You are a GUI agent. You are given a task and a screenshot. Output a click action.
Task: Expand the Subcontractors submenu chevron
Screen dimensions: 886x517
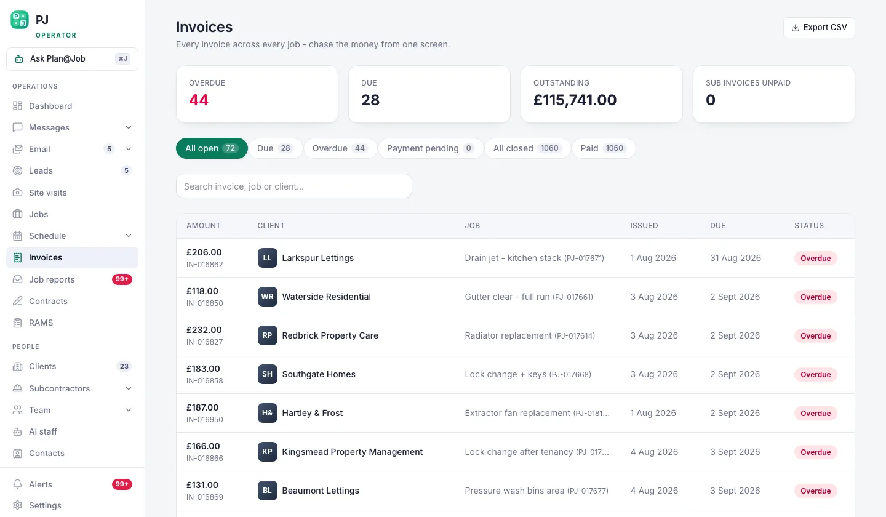pyautogui.click(x=129, y=388)
